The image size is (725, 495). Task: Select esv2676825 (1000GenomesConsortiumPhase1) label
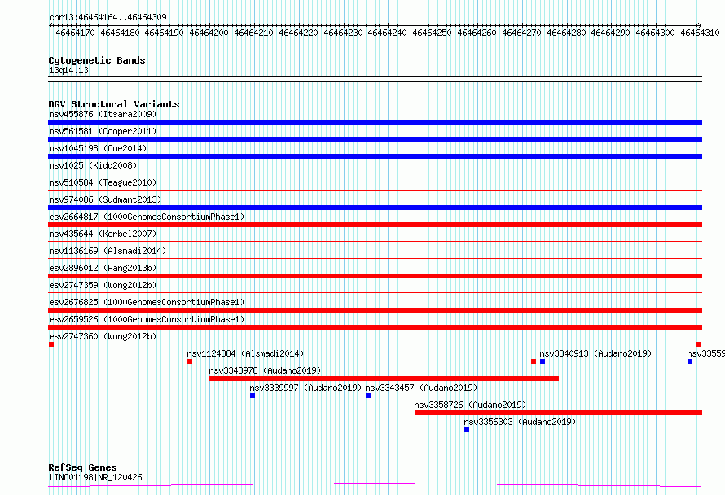[147, 302]
